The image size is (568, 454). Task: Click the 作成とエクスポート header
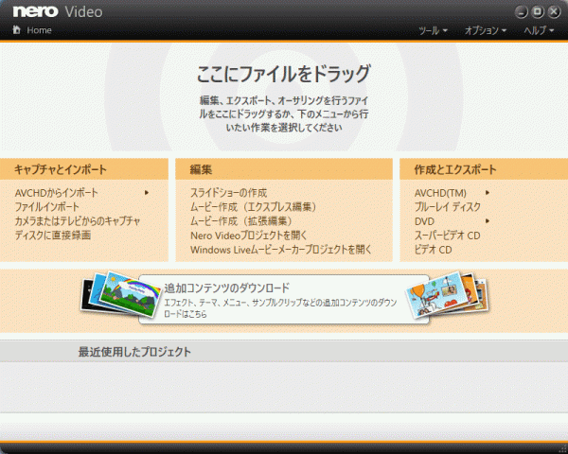(x=484, y=169)
